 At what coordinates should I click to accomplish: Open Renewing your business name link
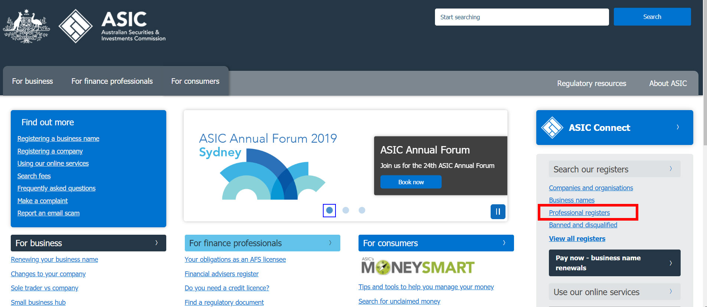click(x=55, y=260)
